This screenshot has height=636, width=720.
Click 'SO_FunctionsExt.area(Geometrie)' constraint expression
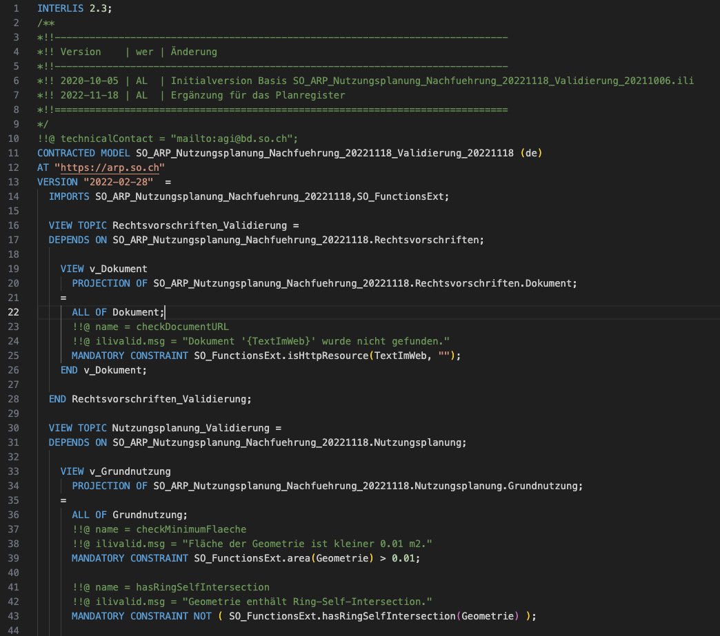(x=283, y=558)
